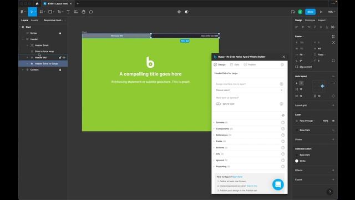Go to the Figma home icon
This screenshot has height=200, width=355.
click(x=37, y=4)
